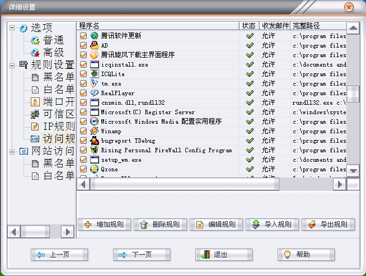Toggle the Winamp rule checkbox
366x276 pixels.
click(x=83, y=131)
